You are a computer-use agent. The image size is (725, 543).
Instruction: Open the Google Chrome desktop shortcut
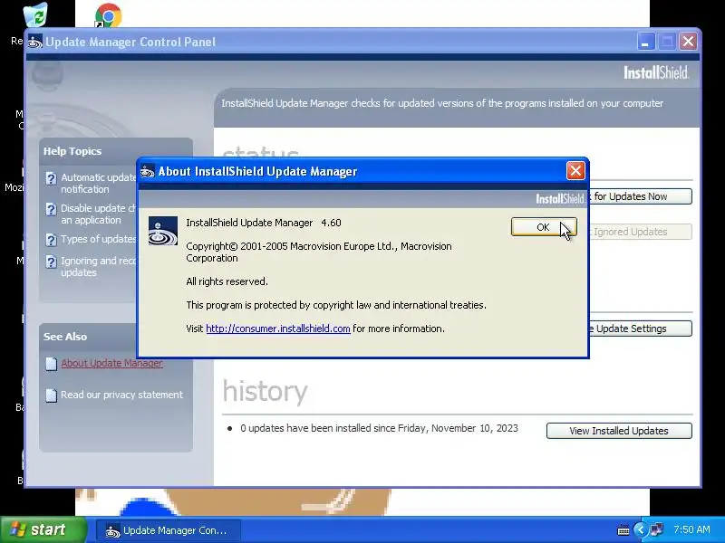[x=108, y=15]
